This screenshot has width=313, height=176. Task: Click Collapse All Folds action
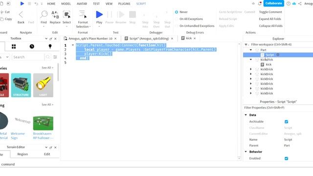coord(270,26)
